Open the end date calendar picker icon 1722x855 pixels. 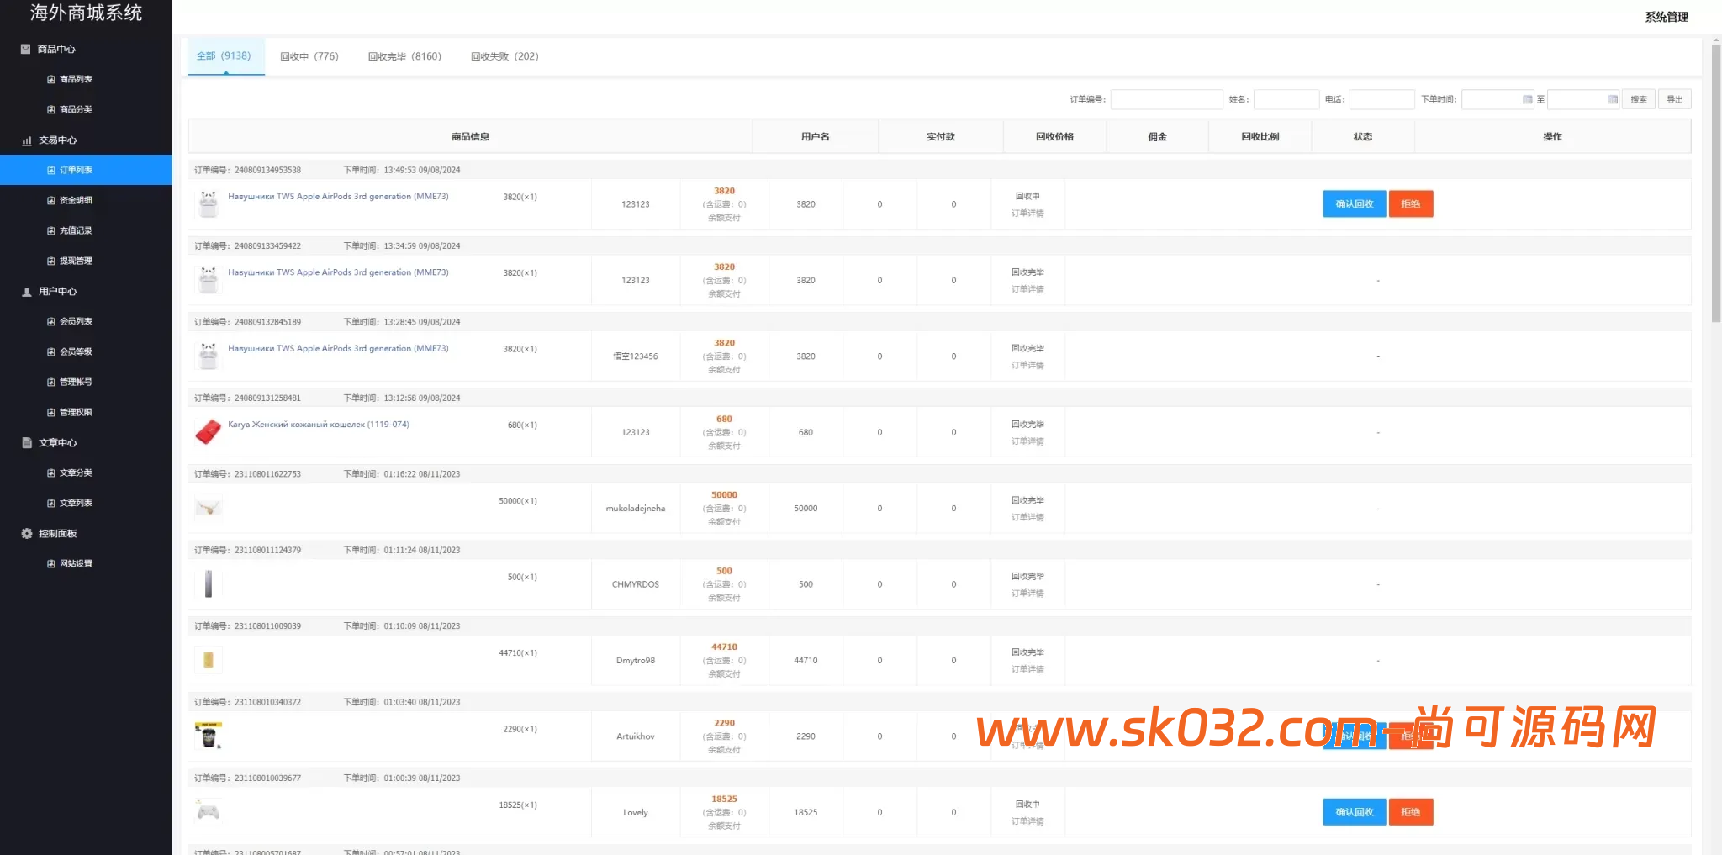1612,99
